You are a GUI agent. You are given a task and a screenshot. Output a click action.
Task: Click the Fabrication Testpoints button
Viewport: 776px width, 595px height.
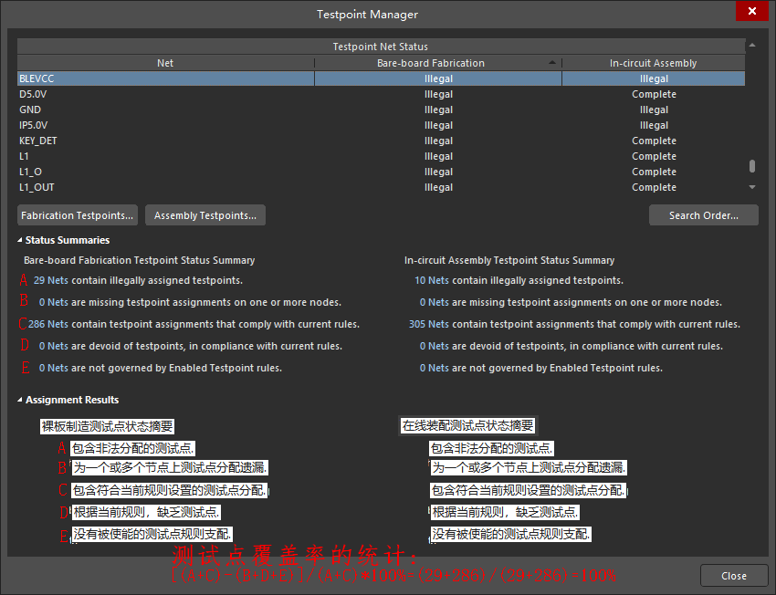coord(78,215)
